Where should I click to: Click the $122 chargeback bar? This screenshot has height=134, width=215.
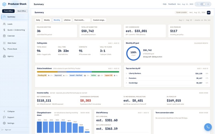[x=87, y=132]
